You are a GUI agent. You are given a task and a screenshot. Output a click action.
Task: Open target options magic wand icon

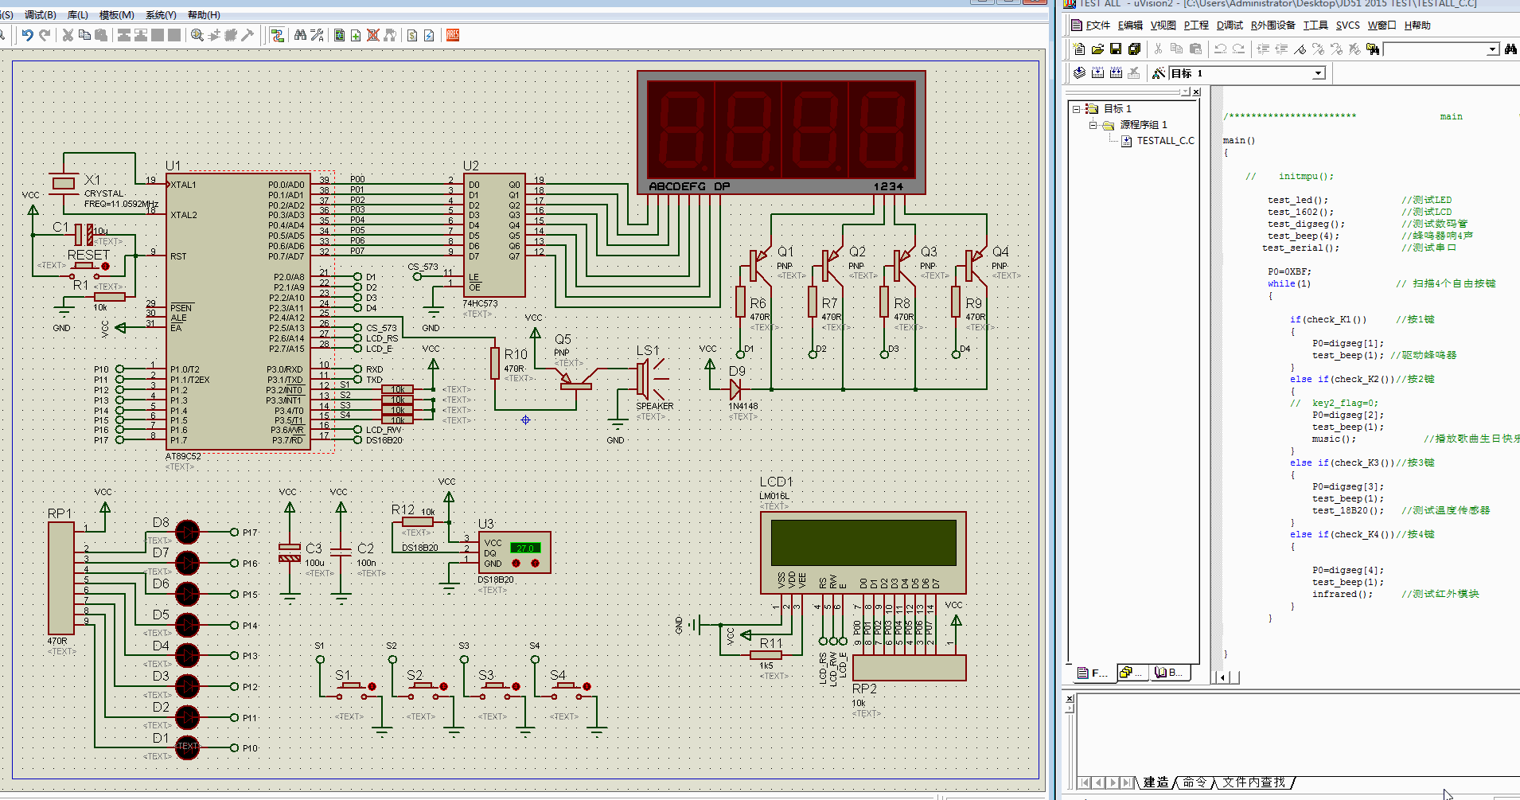coord(1159,73)
